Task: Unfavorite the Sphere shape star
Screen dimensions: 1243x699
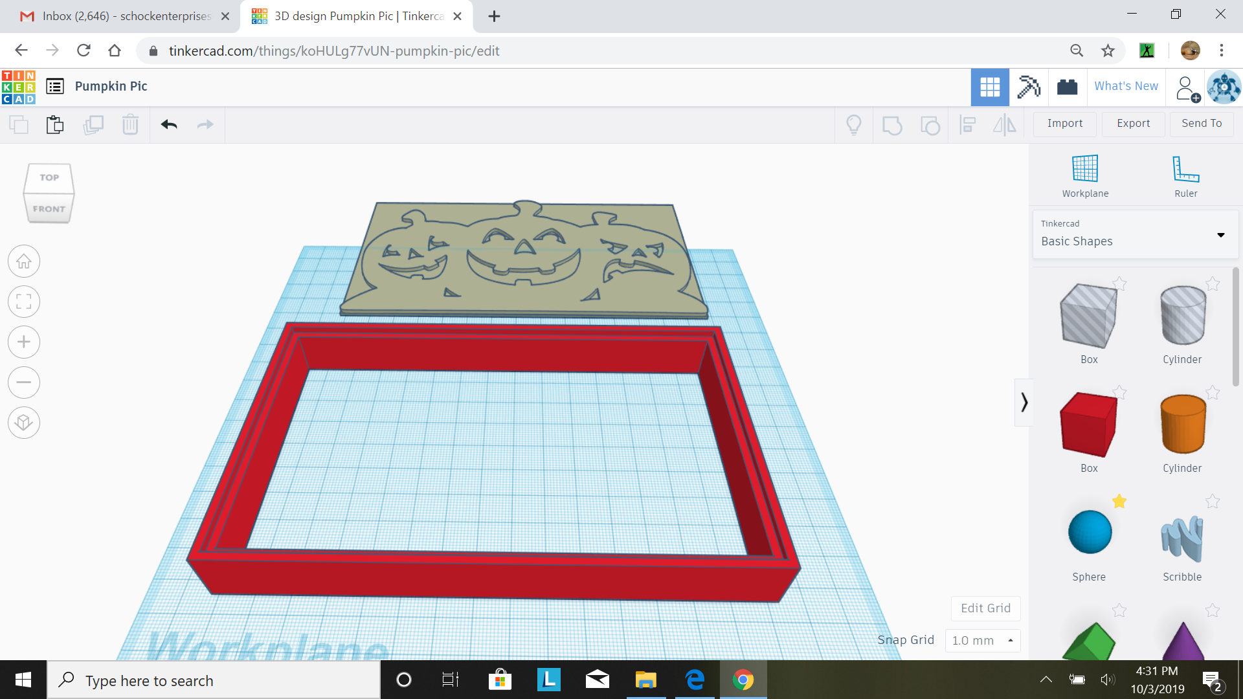Action: [x=1119, y=502]
